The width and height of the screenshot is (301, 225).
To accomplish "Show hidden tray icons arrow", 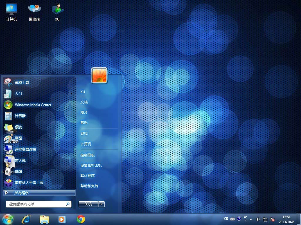I will (251, 219).
